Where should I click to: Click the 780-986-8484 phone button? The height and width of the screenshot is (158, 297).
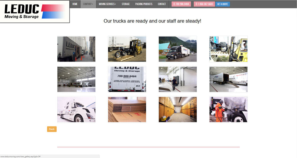pyautogui.click(x=181, y=4)
